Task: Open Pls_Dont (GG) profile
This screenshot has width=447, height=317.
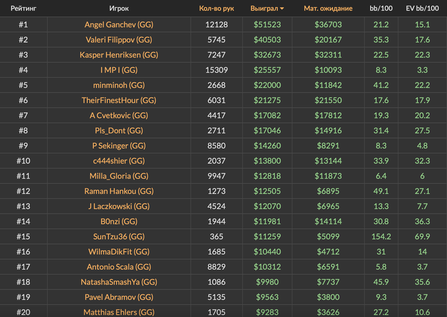Action: (x=119, y=131)
